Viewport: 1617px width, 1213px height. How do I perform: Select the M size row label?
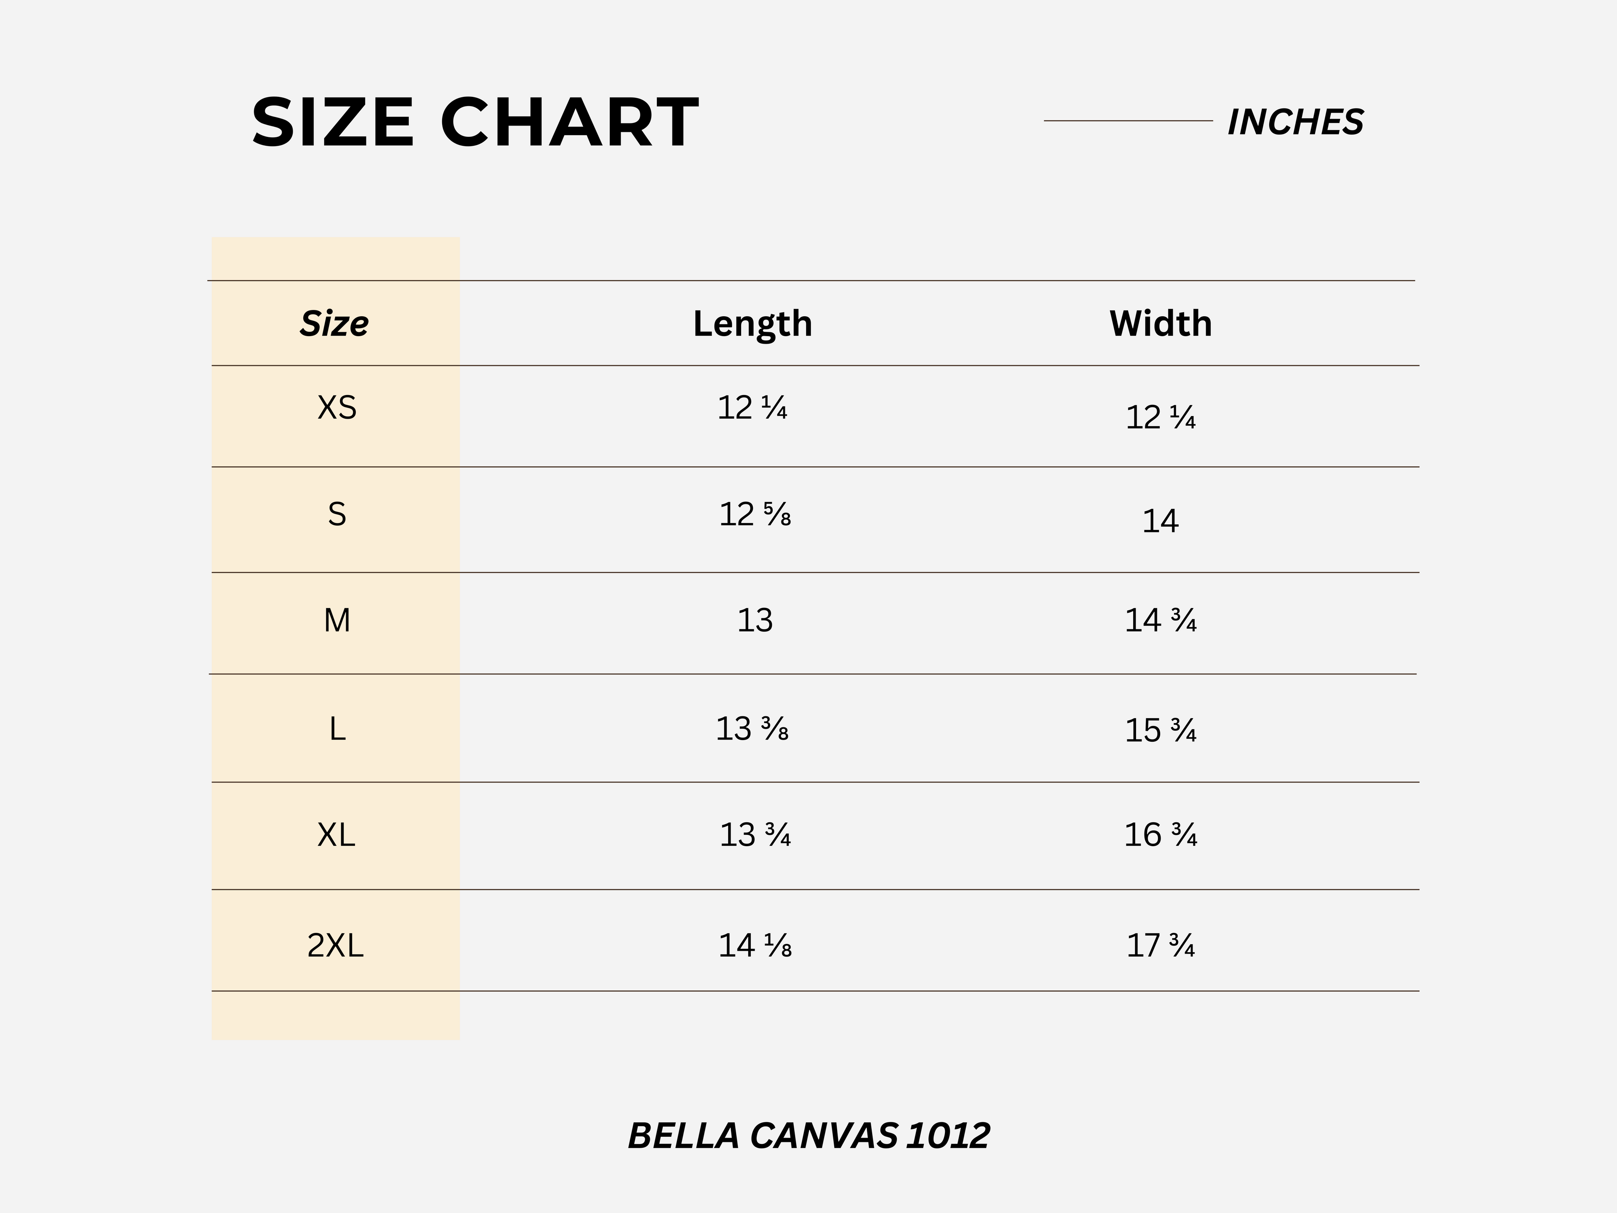pyautogui.click(x=337, y=620)
